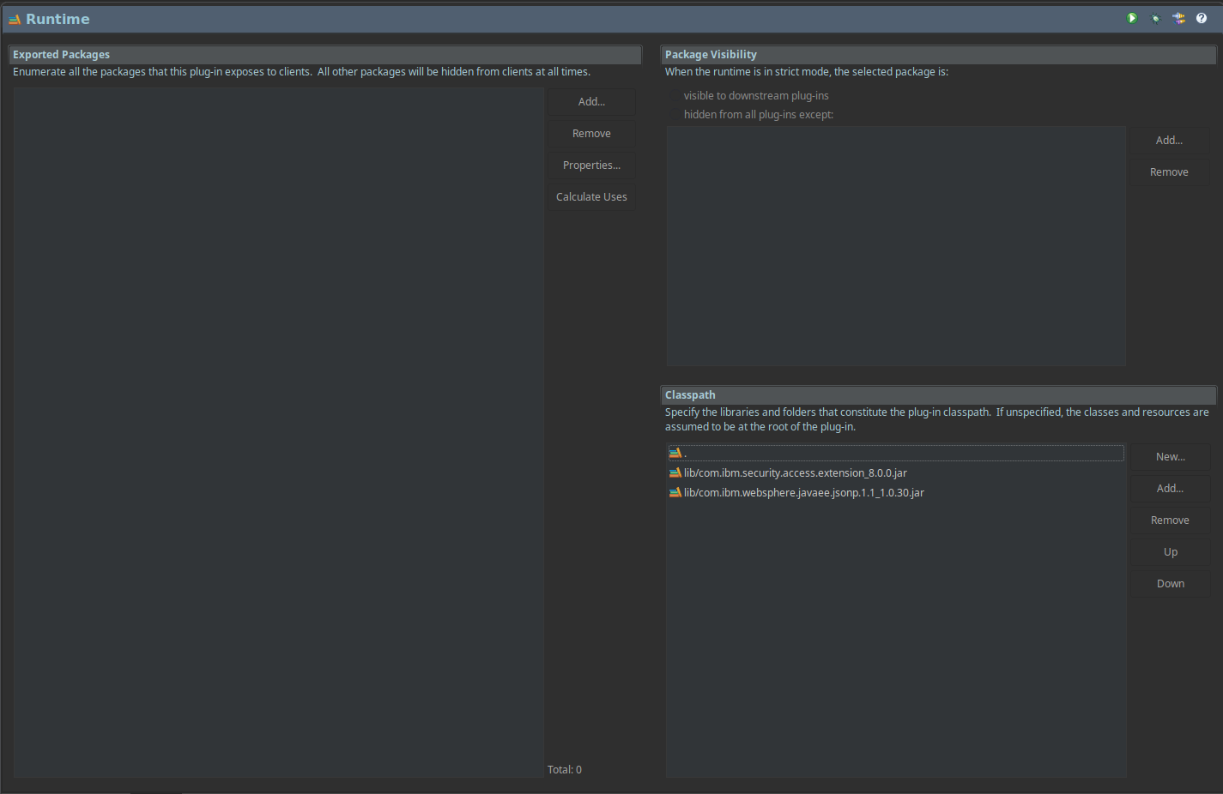Image resolution: width=1223 pixels, height=794 pixels.
Task: Click the Calculate Uses button
Action: click(x=591, y=196)
